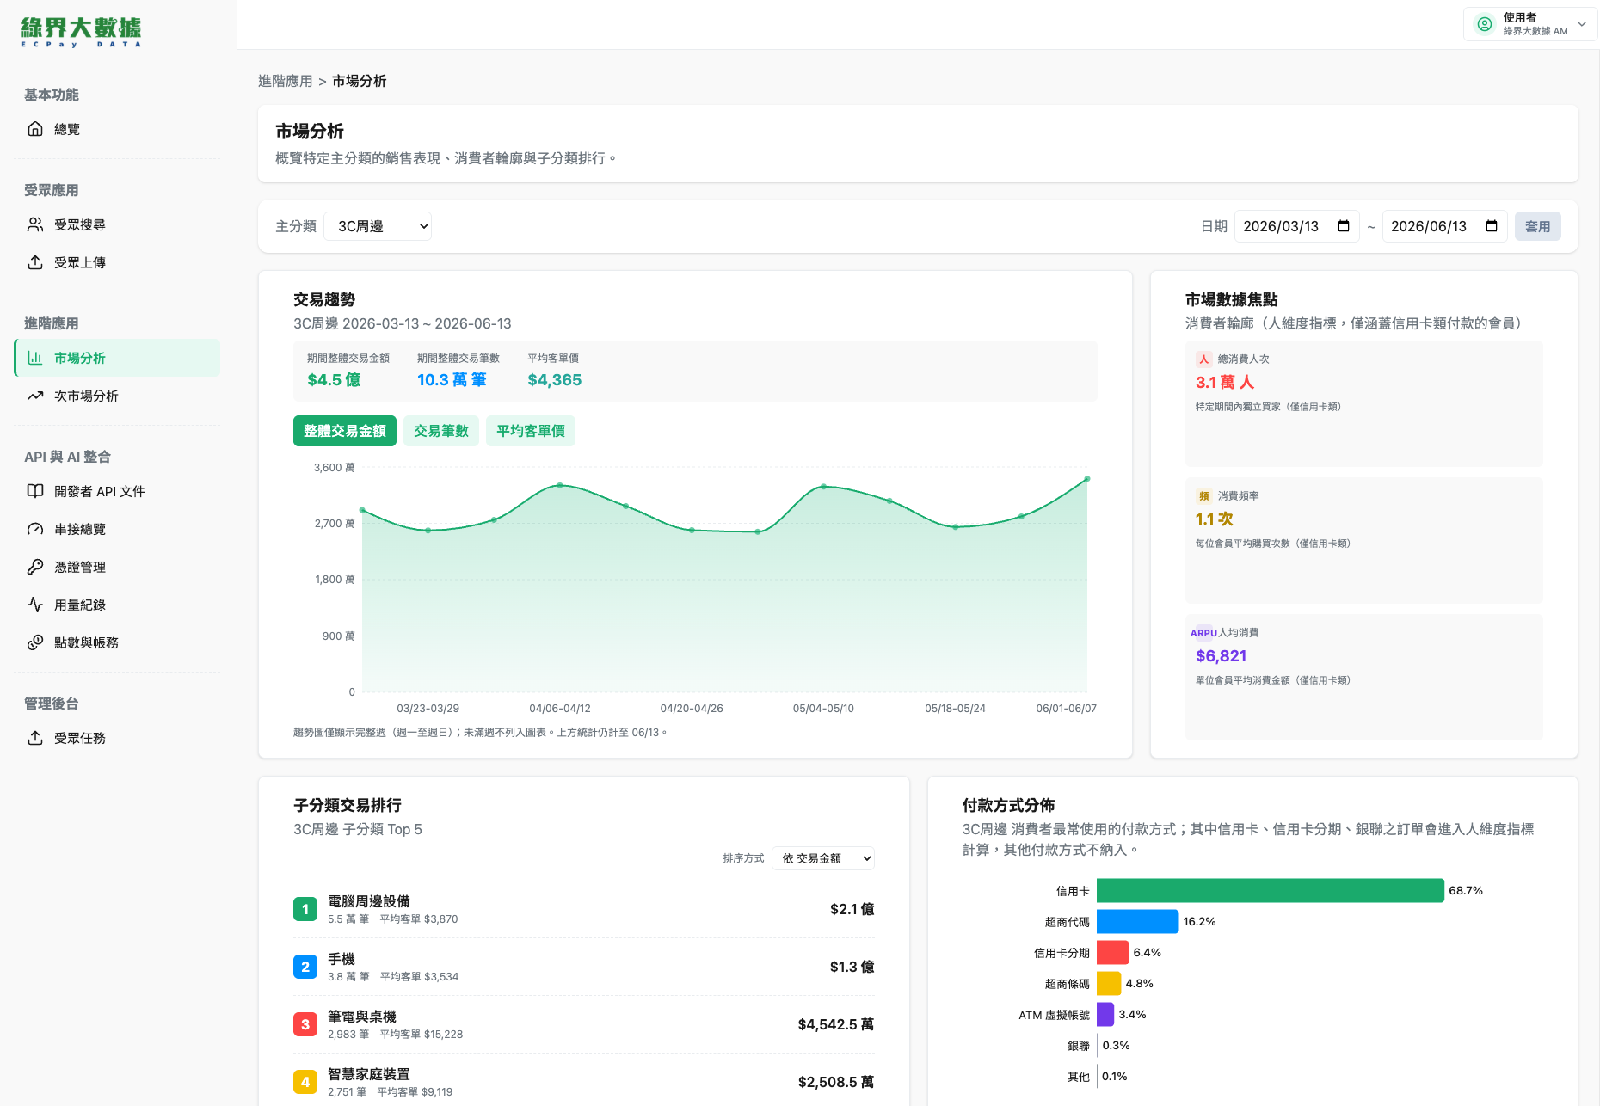Viewport: 1600px width, 1106px height.
Task: Click $4,542.5 萬 amount for 筆電與桌機
Action: coord(836,1024)
